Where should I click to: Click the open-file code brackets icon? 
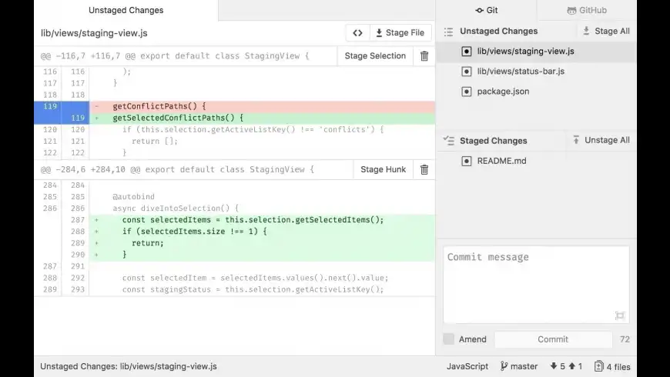pyautogui.click(x=357, y=33)
